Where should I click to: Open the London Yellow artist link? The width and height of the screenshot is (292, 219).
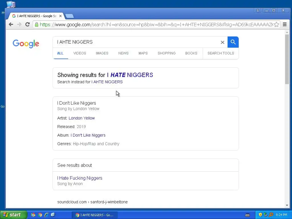click(82, 118)
